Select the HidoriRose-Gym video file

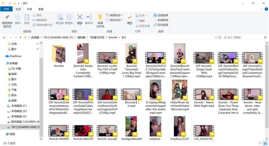(x=180, y=96)
